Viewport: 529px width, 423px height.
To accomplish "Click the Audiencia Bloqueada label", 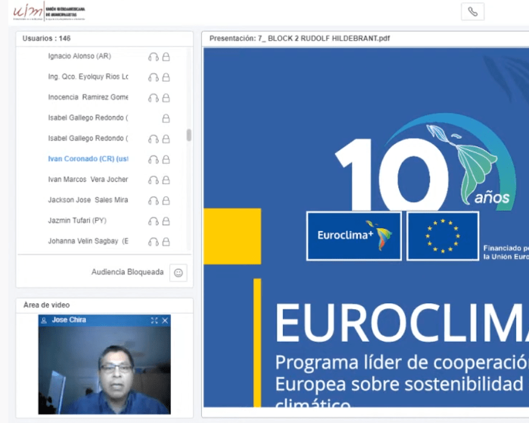I will coord(127,272).
